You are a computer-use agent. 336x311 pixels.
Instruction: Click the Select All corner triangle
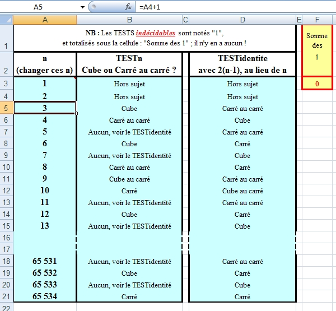6,20
